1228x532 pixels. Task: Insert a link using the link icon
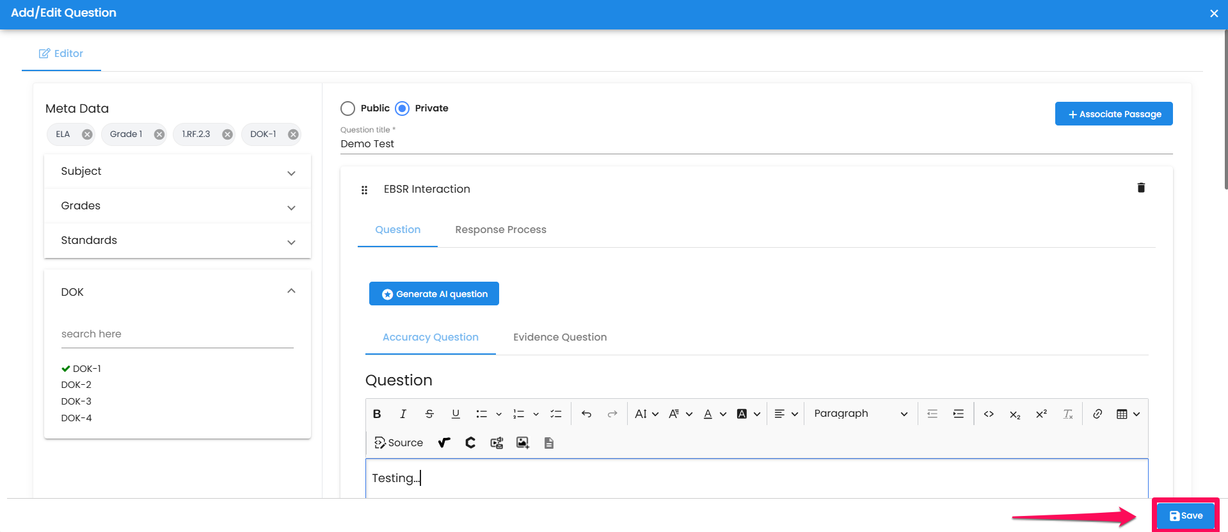point(1097,414)
